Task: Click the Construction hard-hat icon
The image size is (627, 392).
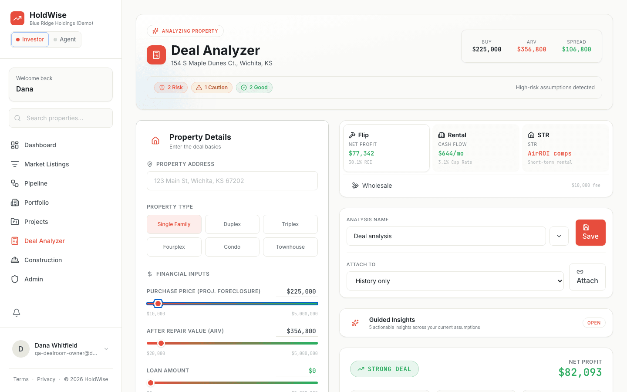Action: point(15,260)
